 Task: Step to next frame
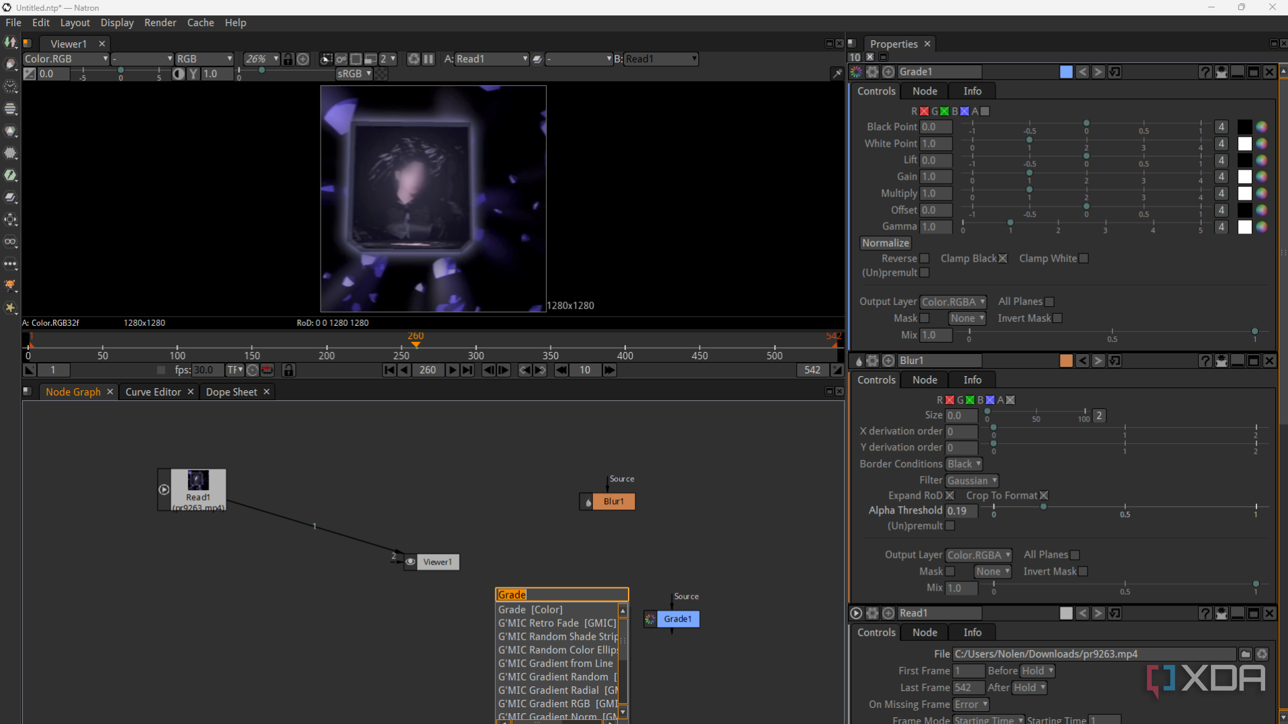click(504, 370)
